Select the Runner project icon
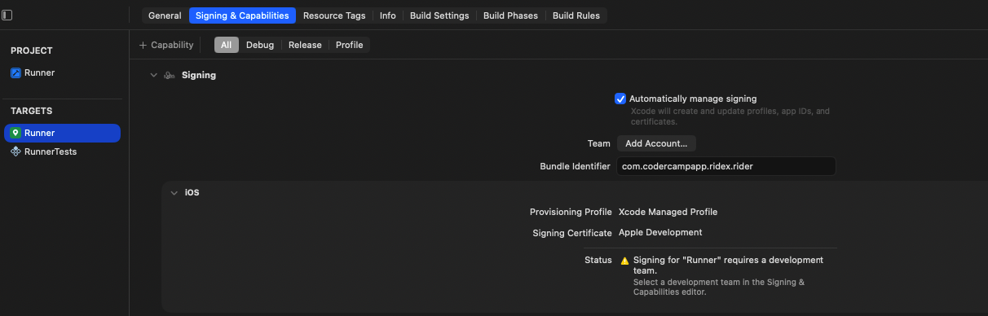Viewport: 988px width, 316px height. (x=15, y=72)
